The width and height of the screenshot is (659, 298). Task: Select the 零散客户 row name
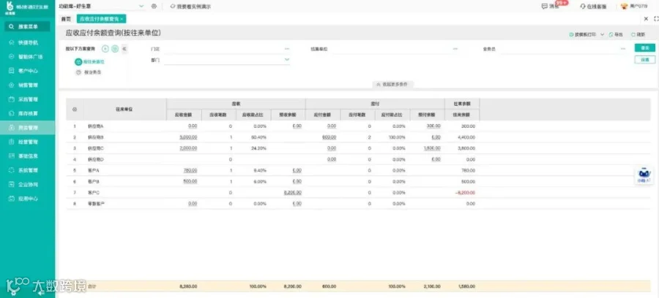96,204
